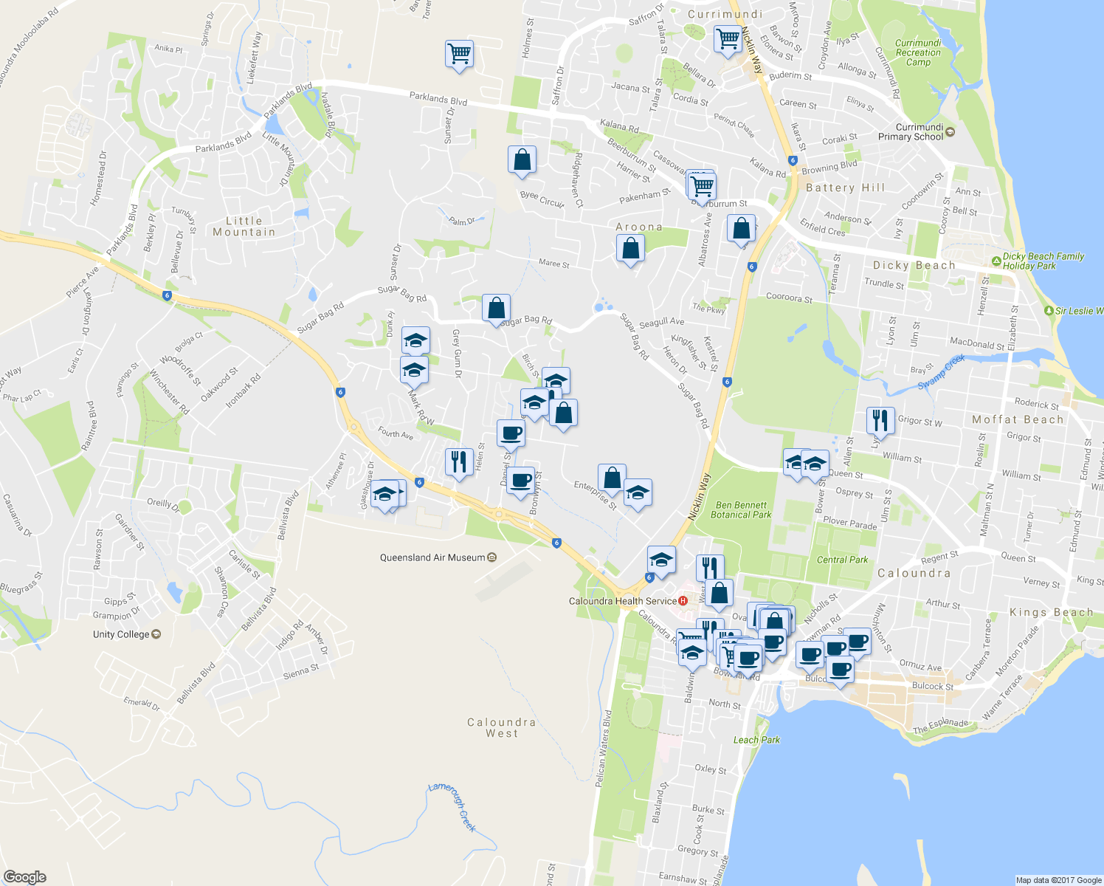Click the shopping cart marker in Currimundi
The width and height of the screenshot is (1104, 886).
click(728, 38)
